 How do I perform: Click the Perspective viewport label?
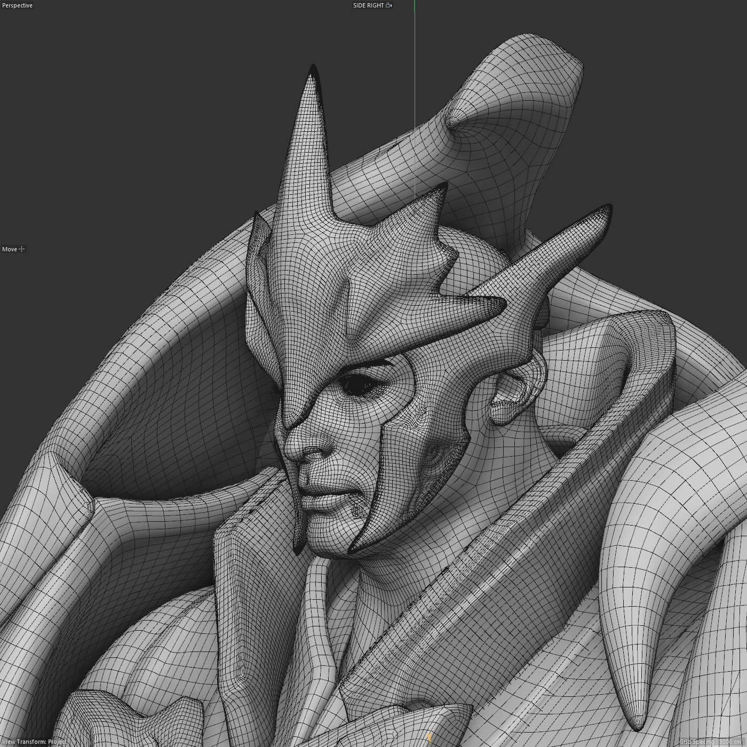pos(17,5)
